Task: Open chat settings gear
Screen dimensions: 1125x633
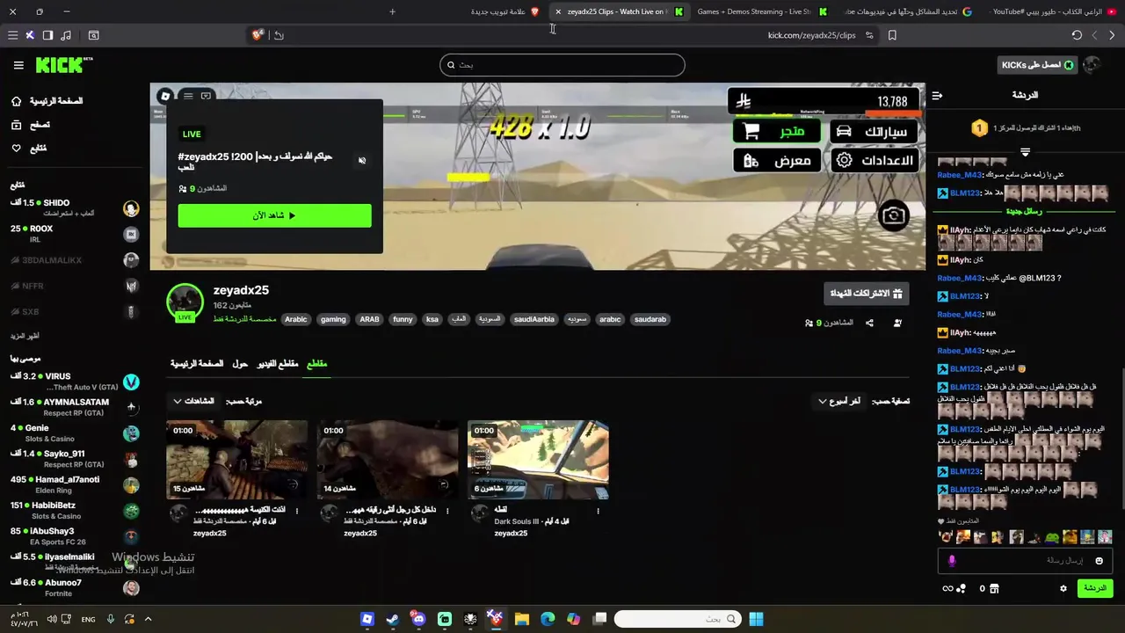Action: (x=1063, y=588)
